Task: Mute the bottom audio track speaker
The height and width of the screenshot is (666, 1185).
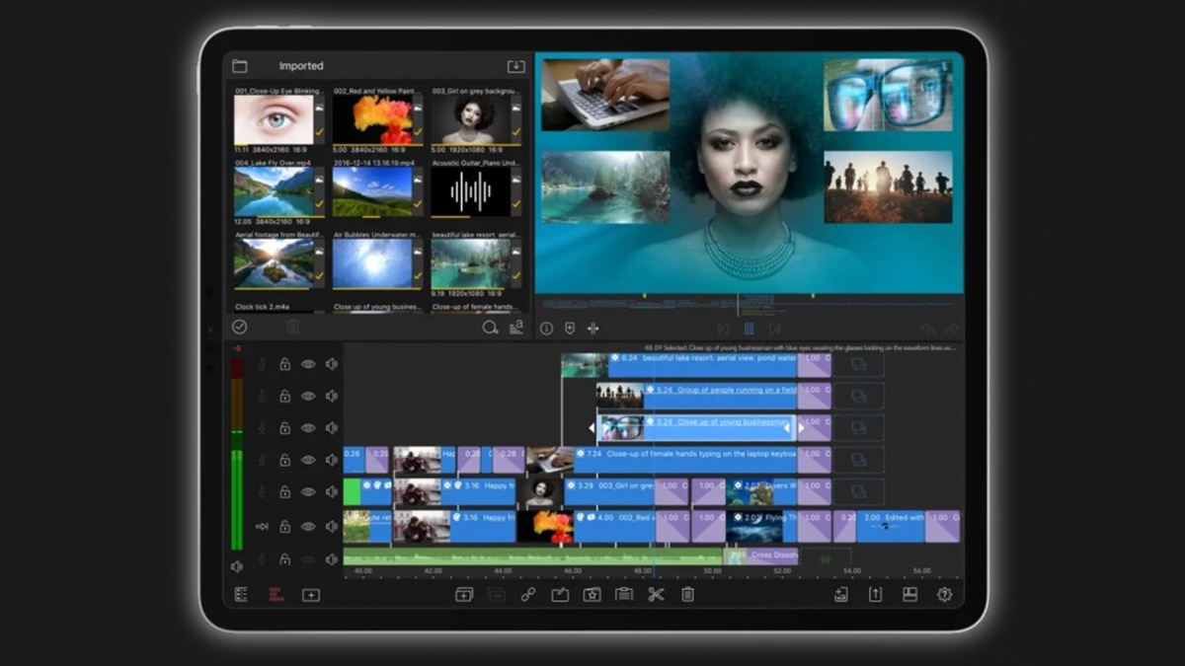Action: tap(330, 558)
